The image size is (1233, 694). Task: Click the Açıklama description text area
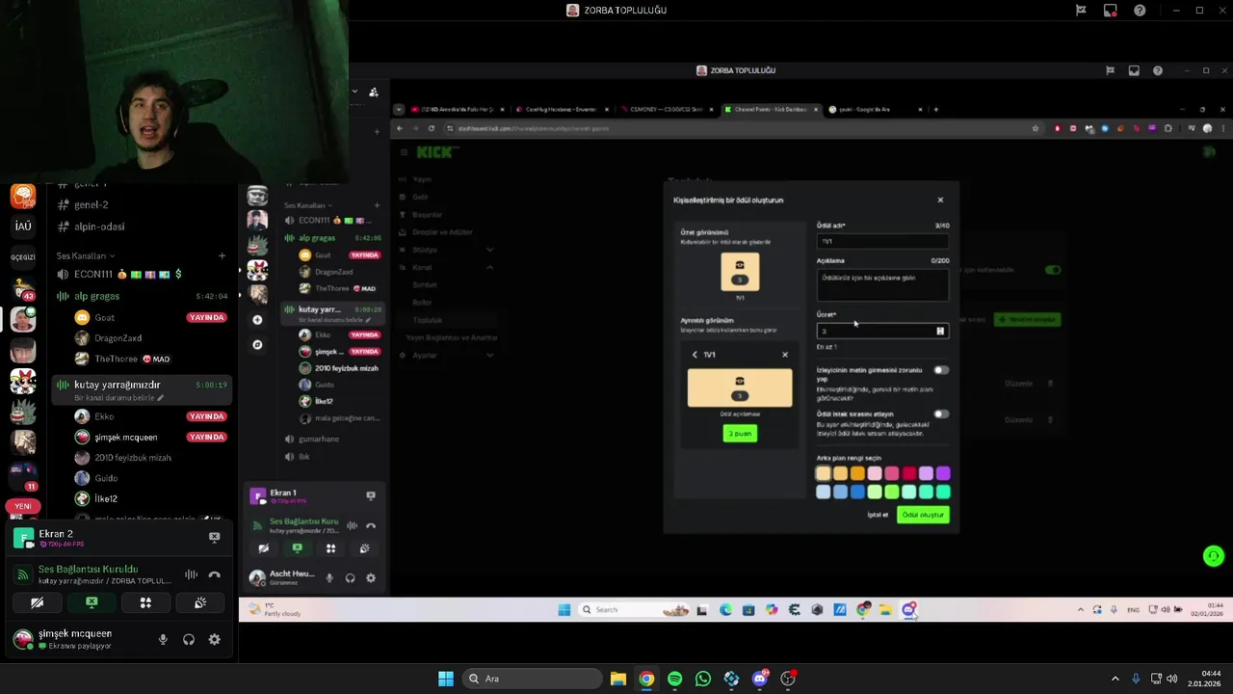tap(882, 285)
